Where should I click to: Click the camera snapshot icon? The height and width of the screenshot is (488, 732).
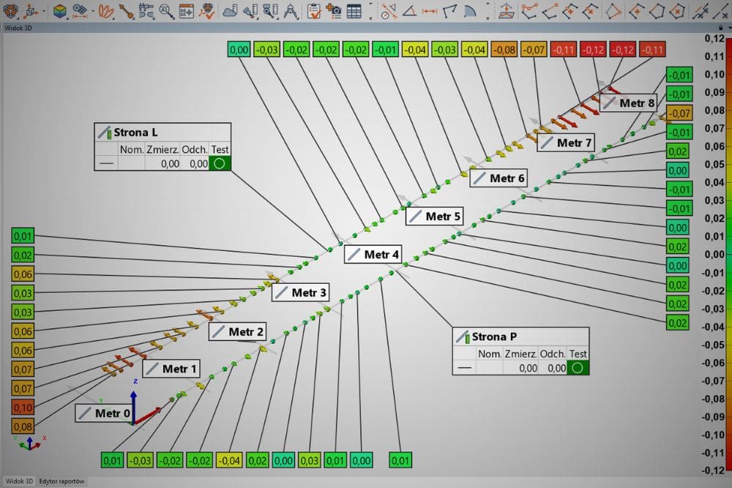click(335, 11)
